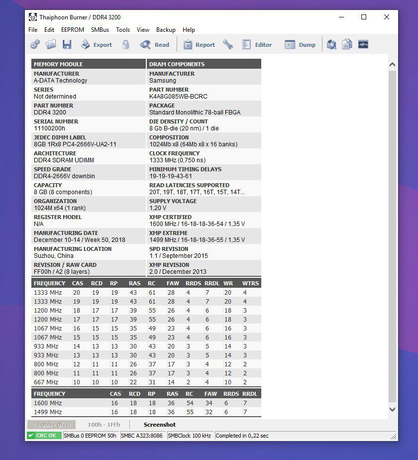Open the Report toolbar button
Image resolution: width=418 pixels, height=460 pixels.
pyautogui.click(x=199, y=45)
